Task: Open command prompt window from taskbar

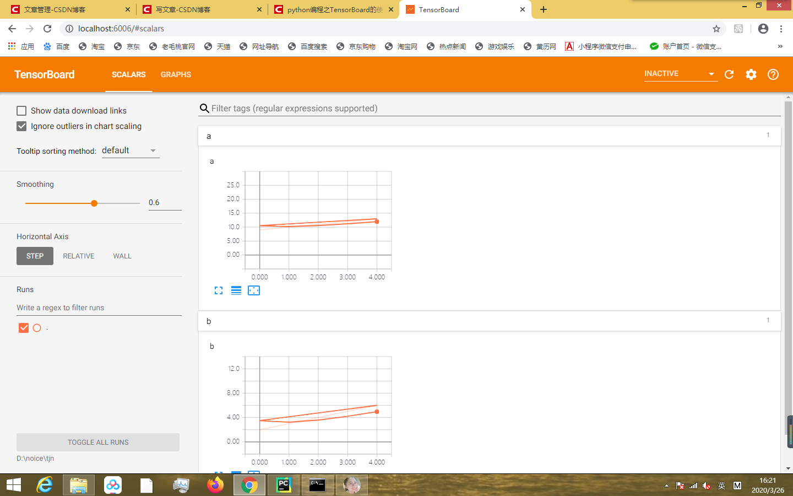Action: tap(318, 485)
